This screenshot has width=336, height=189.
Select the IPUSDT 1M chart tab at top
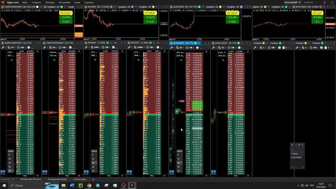click(x=99, y=7)
